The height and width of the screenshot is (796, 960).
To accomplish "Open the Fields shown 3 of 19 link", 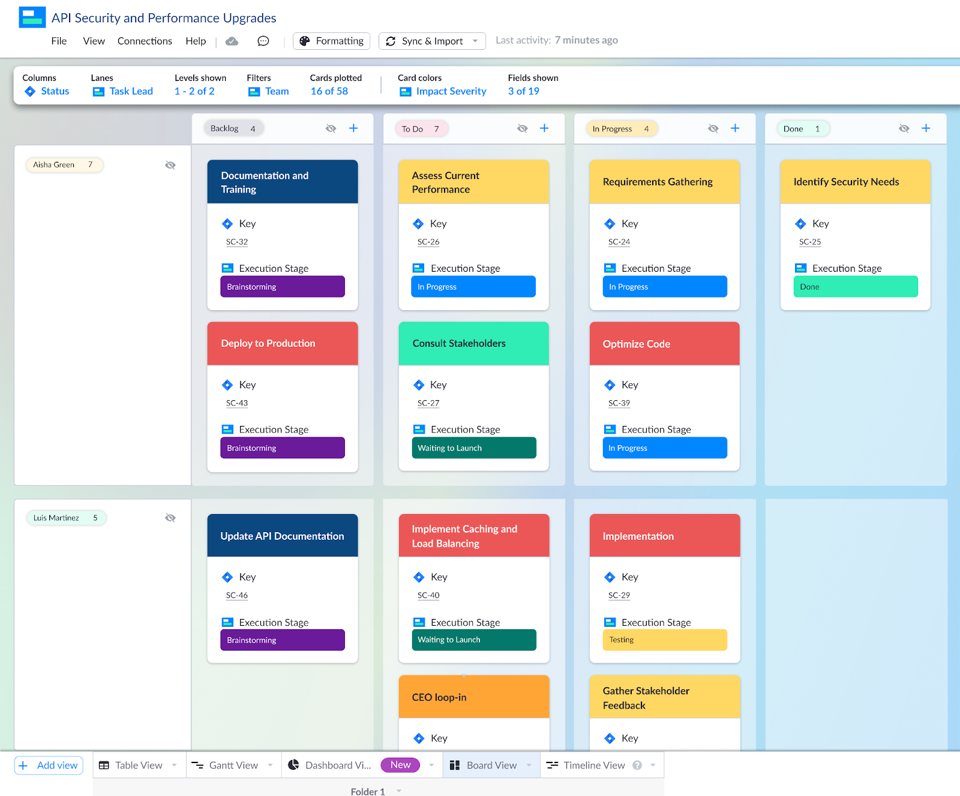I will pos(523,91).
